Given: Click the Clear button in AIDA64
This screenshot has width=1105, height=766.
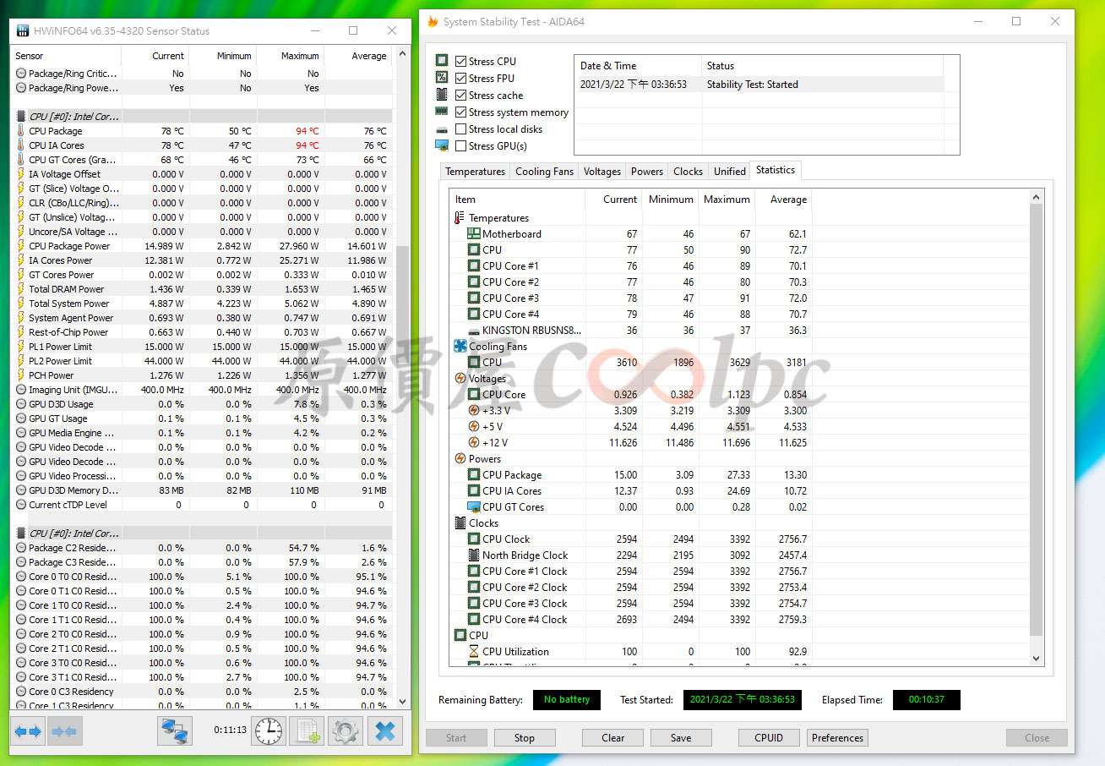Looking at the screenshot, I should (613, 738).
